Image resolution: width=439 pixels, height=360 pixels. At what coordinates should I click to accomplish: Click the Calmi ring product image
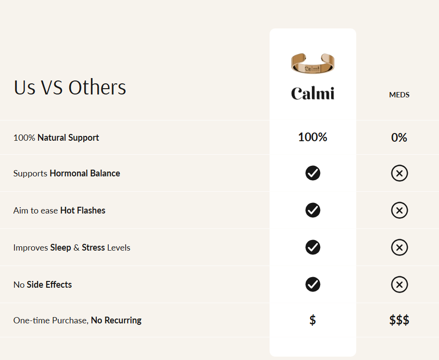pos(312,64)
